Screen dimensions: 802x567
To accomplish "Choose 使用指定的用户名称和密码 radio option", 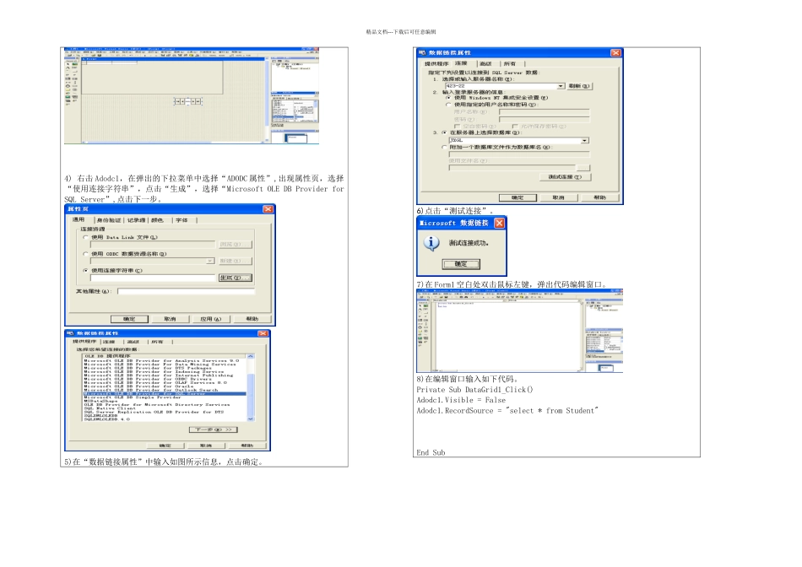I will pos(448,105).
